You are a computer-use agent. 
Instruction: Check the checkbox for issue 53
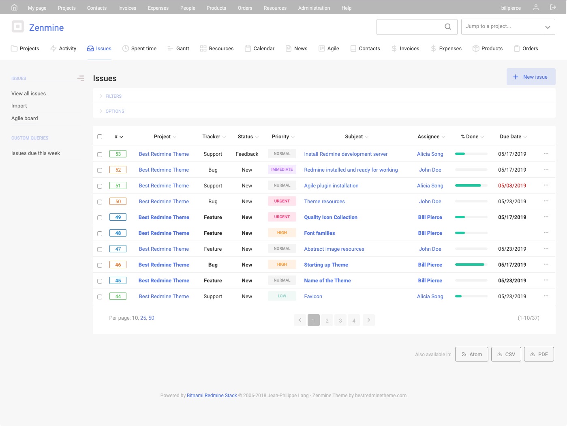(x=100, y=154)
